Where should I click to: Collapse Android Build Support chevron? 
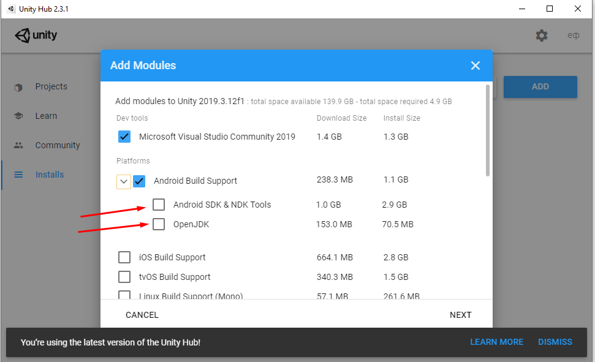pyautogui.click(x=124, y=181)
